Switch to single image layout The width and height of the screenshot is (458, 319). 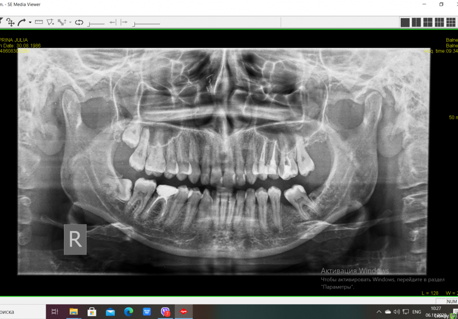pyautogui.click(x=405, y=23)
